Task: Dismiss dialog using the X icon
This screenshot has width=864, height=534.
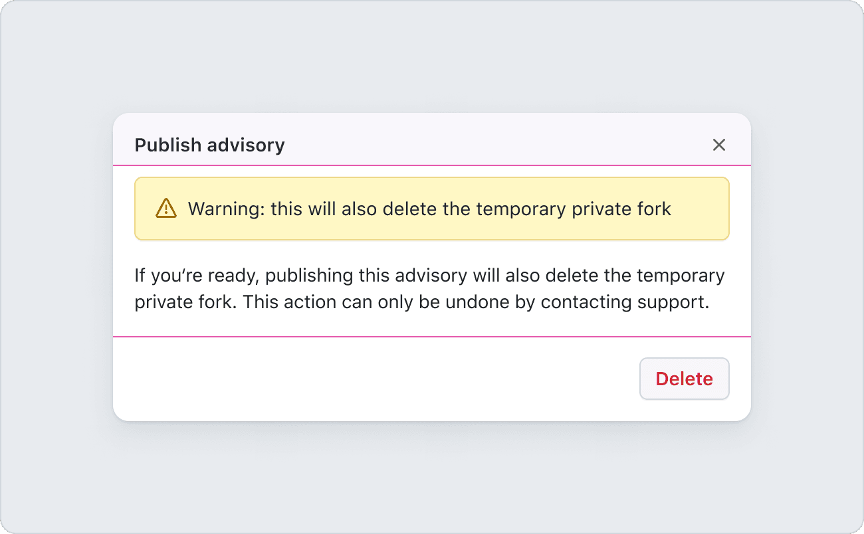Action: [x=719, y=145]
